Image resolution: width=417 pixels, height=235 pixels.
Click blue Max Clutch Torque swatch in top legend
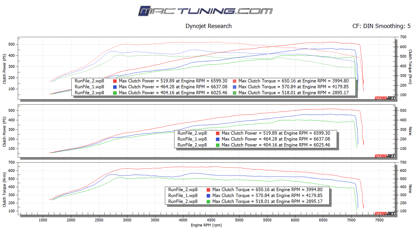(234, 87)
